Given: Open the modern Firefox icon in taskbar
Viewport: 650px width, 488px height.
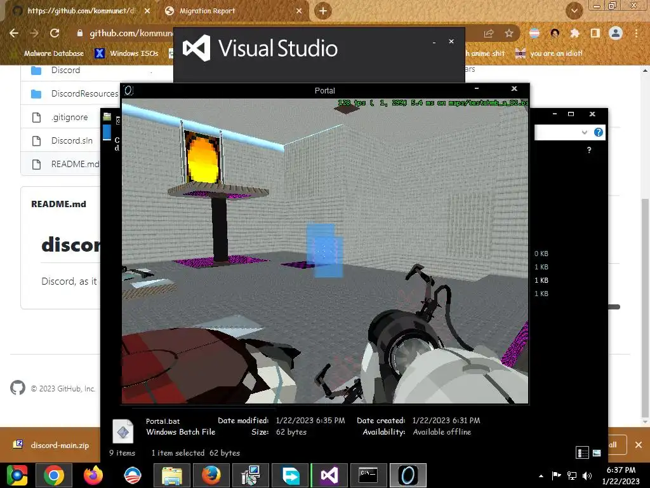Looking at the screenshot, I should (x=93, y=475).
